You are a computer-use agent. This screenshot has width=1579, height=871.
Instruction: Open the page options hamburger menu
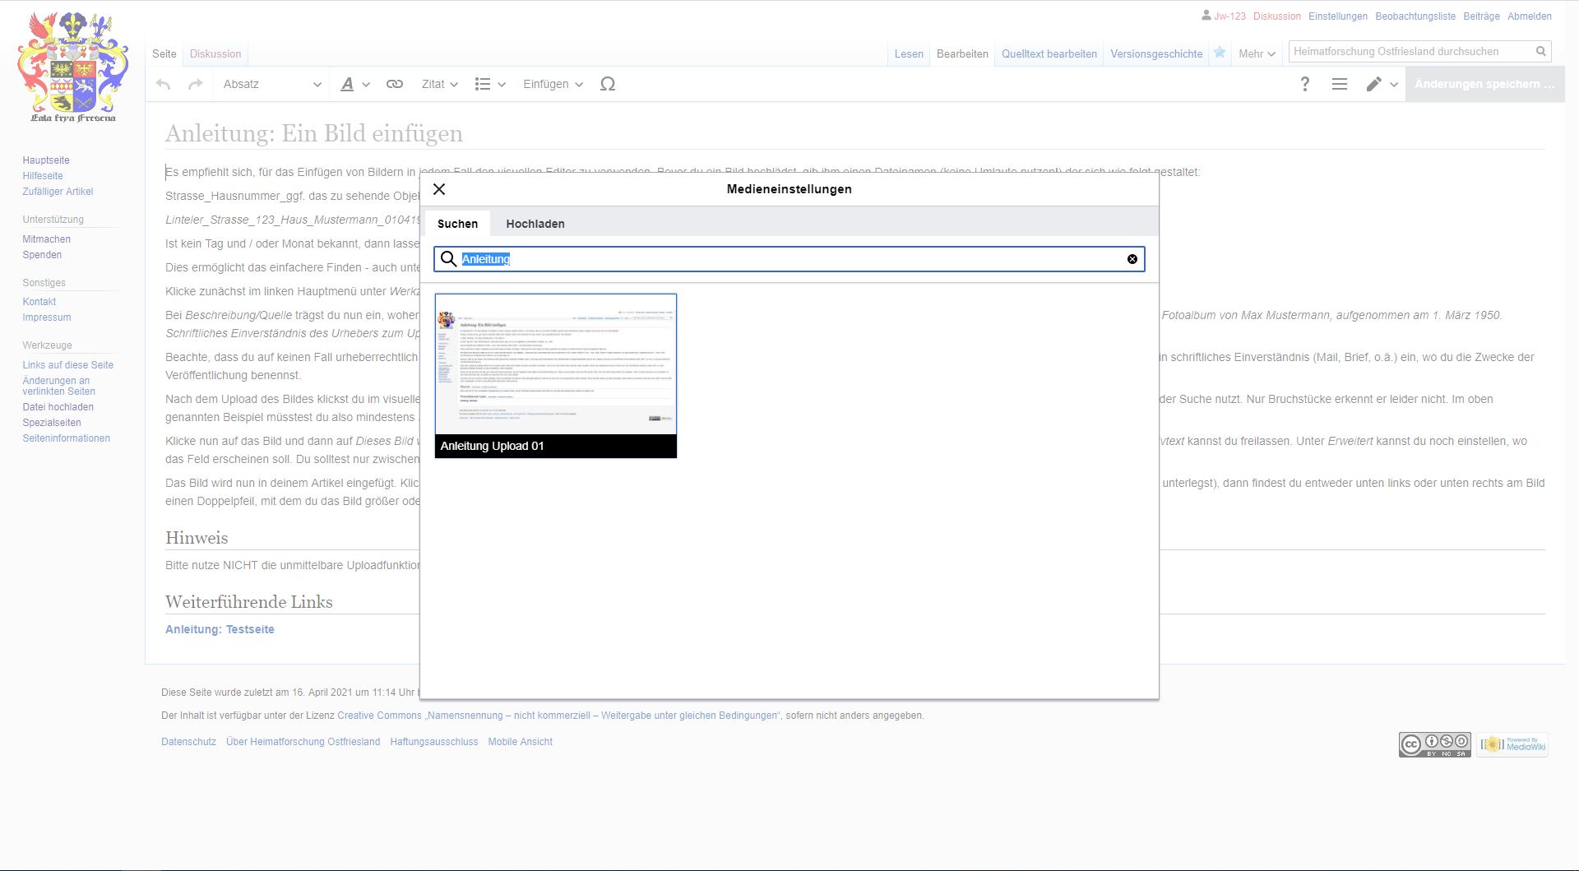(1339, 84)
